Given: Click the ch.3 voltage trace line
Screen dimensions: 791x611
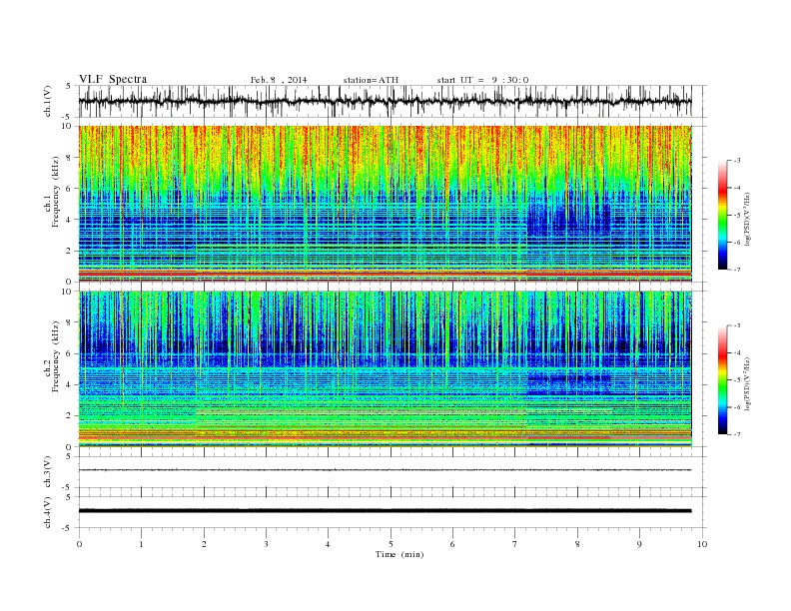Looking at the screenshot, I should point(385,470).
